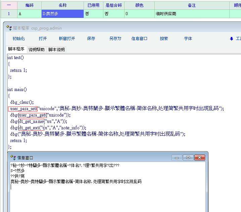Click the 初始化 toolbar button

(18, 39)
